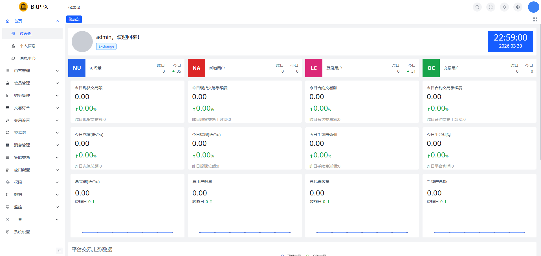Expand the 会员管理 sidebar menu
Image resolution: width=541 pixels, height=256 pixels.
[32, 83]
